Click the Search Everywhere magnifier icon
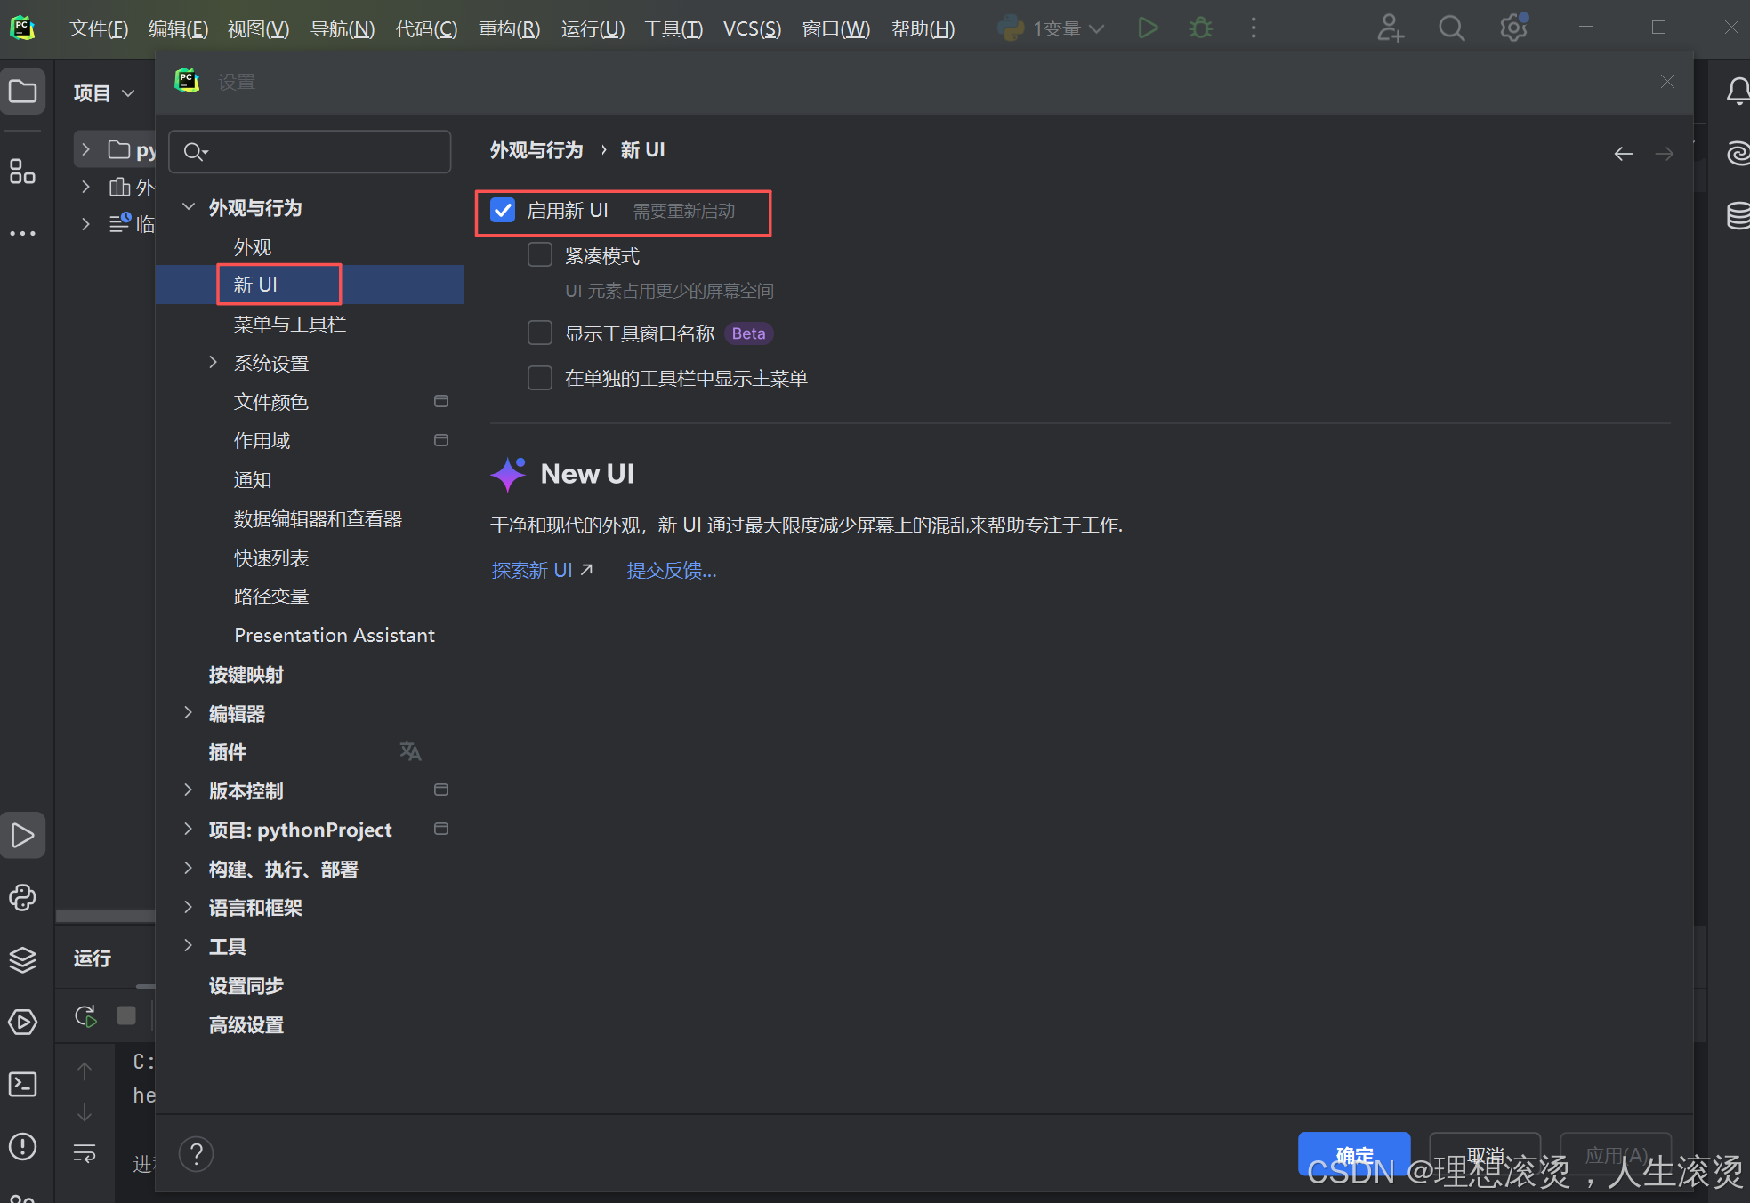The width and height of the screenshot is (1750, 1203). [x=1451, y=28]
